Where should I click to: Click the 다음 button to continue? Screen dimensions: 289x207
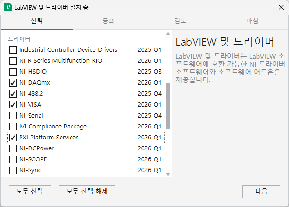click(x=261, y=192)
